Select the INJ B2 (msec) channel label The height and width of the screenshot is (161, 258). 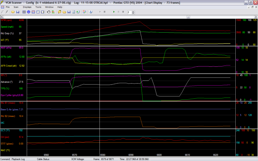8,116
